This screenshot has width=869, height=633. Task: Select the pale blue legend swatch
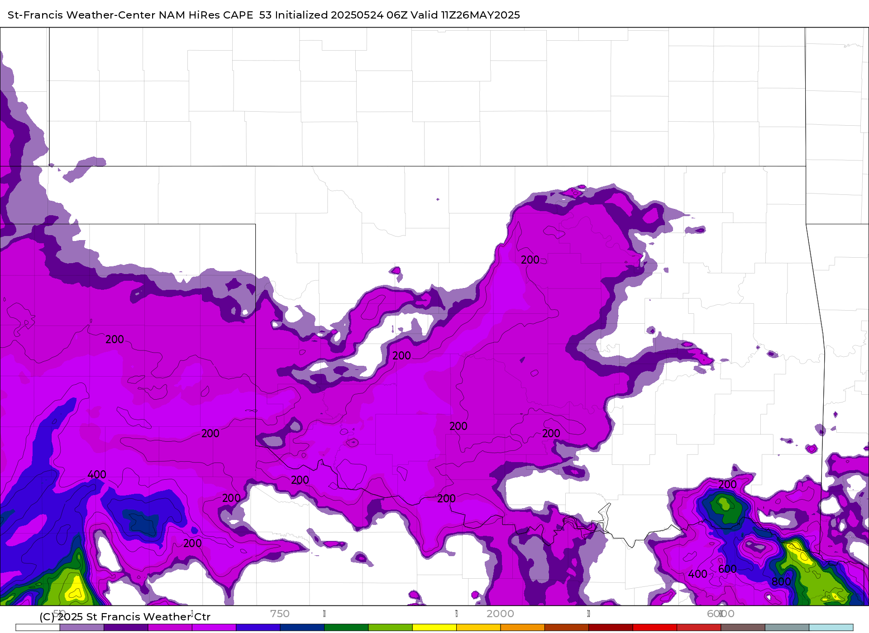pos(831,628)
